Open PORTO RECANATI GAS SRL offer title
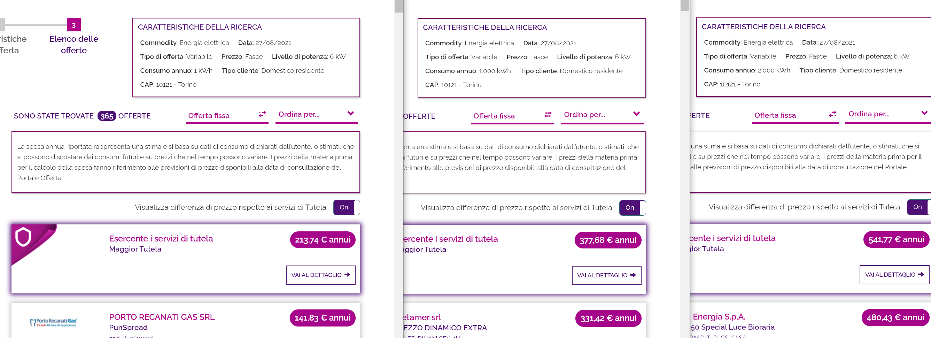 [x=162, y=317]
